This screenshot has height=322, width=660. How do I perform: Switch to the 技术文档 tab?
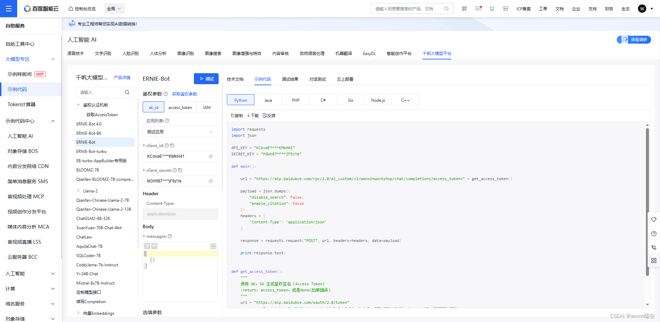point(235,79)
